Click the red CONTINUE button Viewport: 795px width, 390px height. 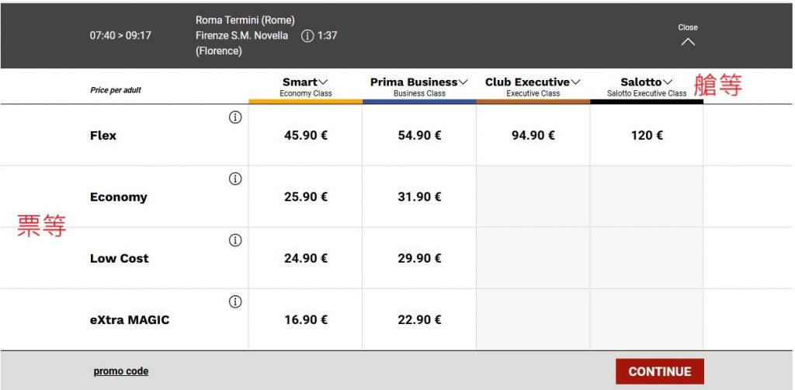click(660, 371)
